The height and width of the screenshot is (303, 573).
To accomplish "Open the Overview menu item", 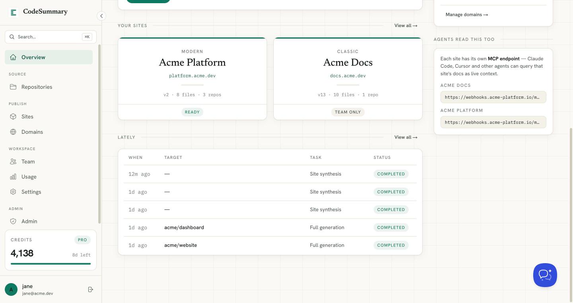I will [49, 57].
